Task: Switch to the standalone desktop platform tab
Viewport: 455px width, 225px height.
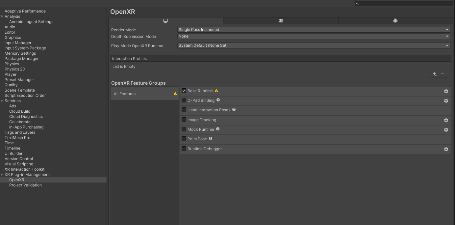Action: [x=165, y=21]
